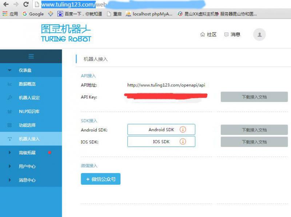
Task: Click the redacted API Key value
Action: coord(166,97)
